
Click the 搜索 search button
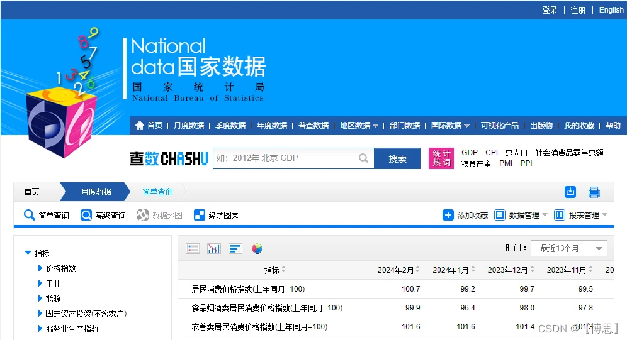397,158
